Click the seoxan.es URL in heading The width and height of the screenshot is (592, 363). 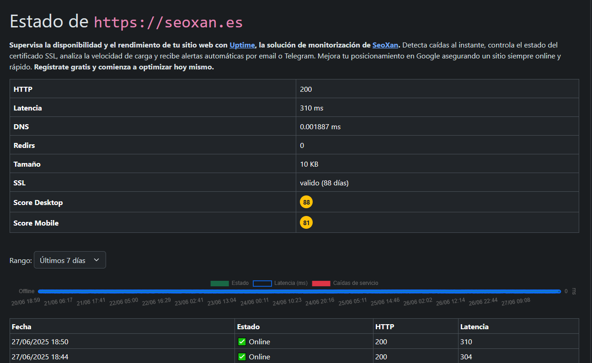point(168,22)
